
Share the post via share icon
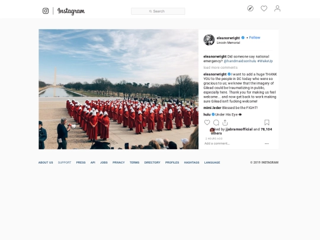tap(225, 123)
